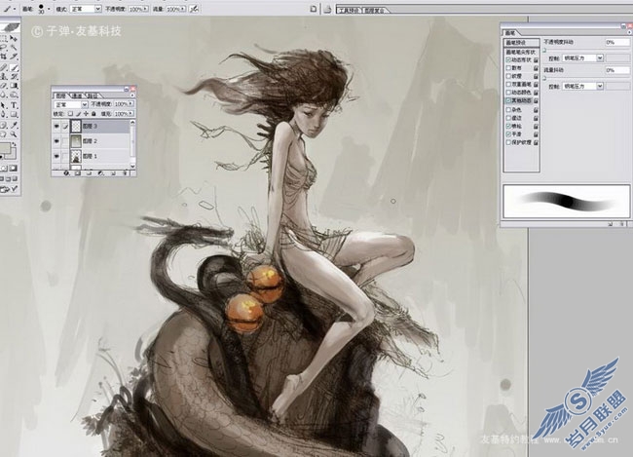Image resolution: width=633 pixels, height=457 pixels.
Task: Select 画笔 Brushes panel tab
Action: [x=510, y=33]
